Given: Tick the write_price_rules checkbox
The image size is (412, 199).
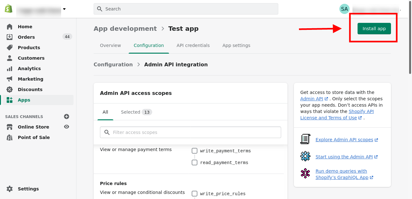Looking at the screenshot, I should coord(195,194).
